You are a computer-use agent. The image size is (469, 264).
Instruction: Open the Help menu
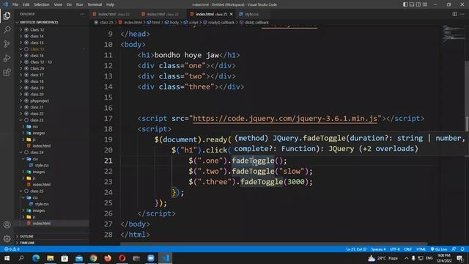(111, 4)
